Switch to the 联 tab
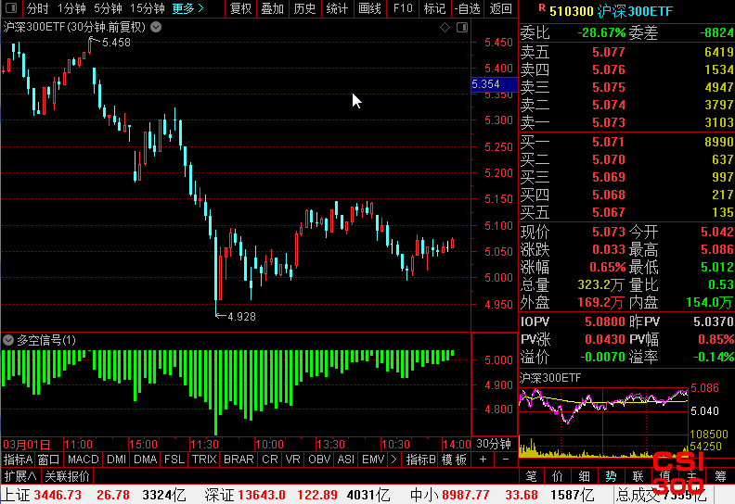Screen dimensions: 735x504 pos(638,476)
